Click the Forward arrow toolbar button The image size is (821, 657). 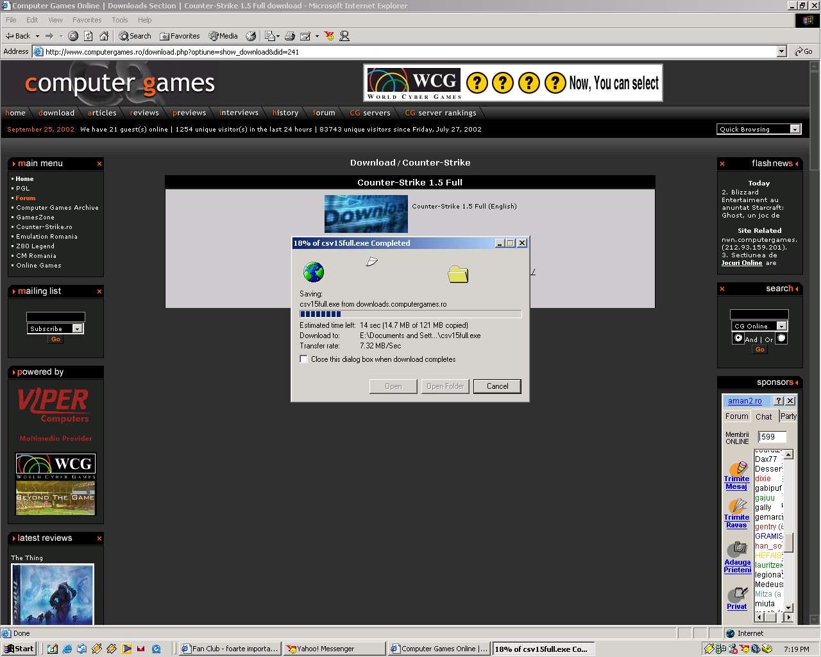coord(49,36)
